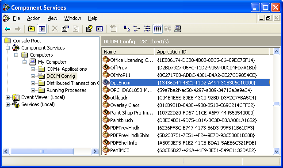This screenshot has height=168, width=283.
Task: Collapse the My Computer tree node
Action: [x=25, y=62]
